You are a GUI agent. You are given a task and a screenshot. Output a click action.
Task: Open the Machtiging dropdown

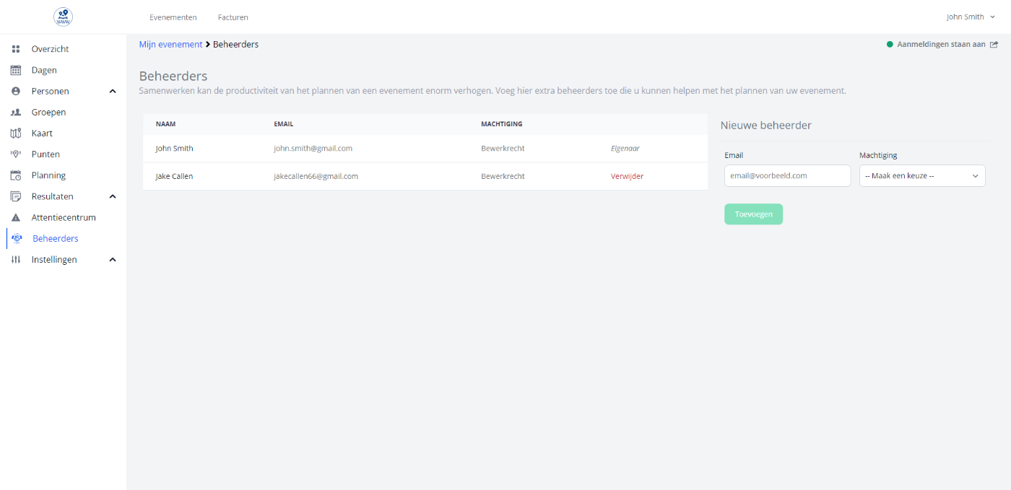click(x=921, y=176)
